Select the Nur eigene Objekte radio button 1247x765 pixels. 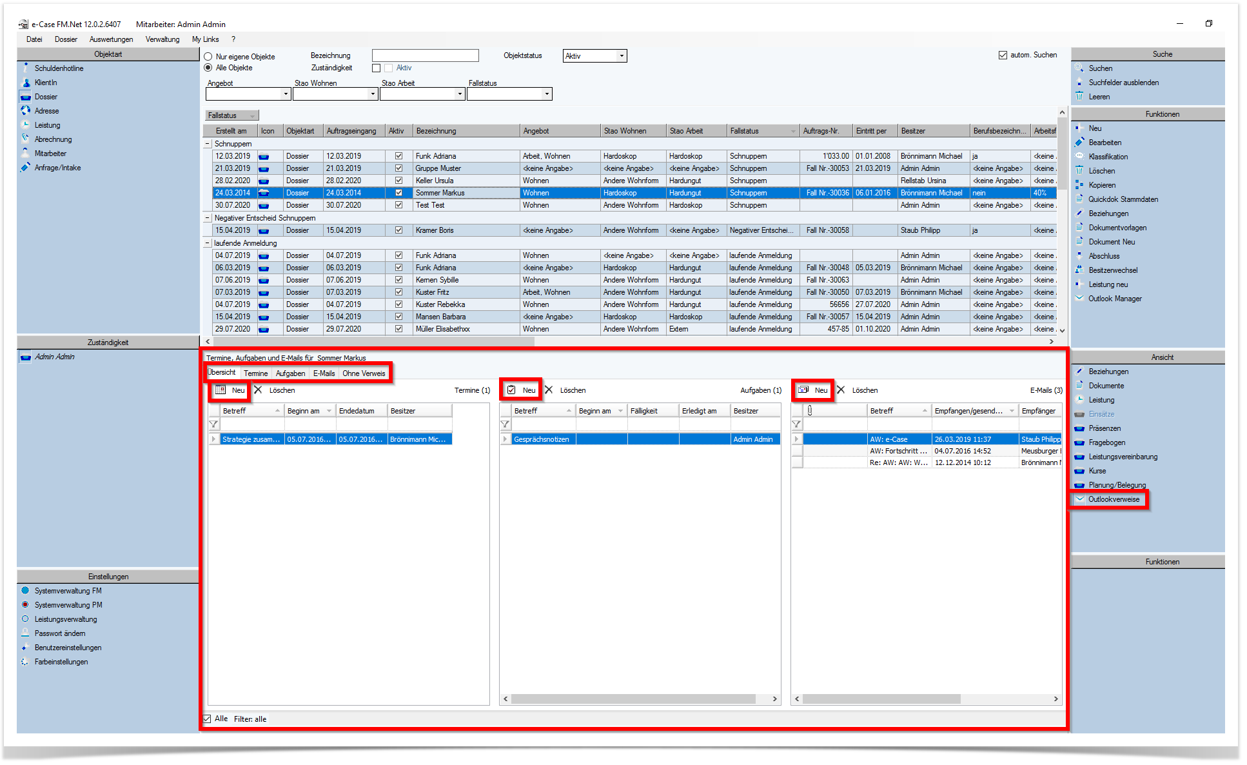[x=208, y=57]
